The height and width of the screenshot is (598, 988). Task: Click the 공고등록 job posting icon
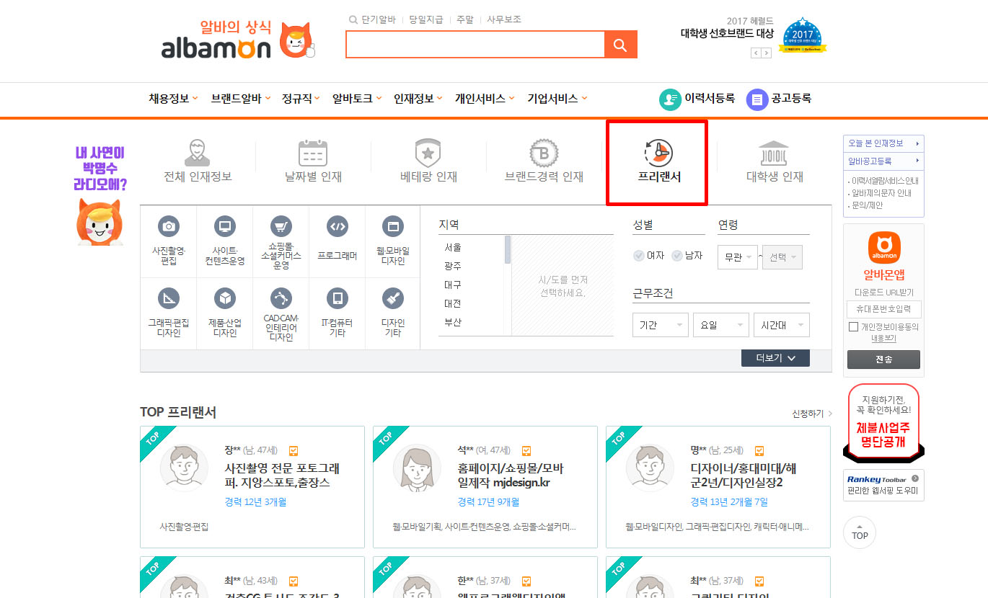point(757,99)
